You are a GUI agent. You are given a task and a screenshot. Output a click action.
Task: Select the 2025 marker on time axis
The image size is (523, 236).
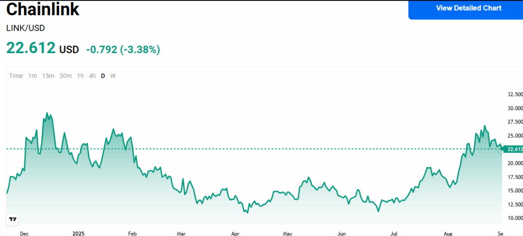coord(78,233)
